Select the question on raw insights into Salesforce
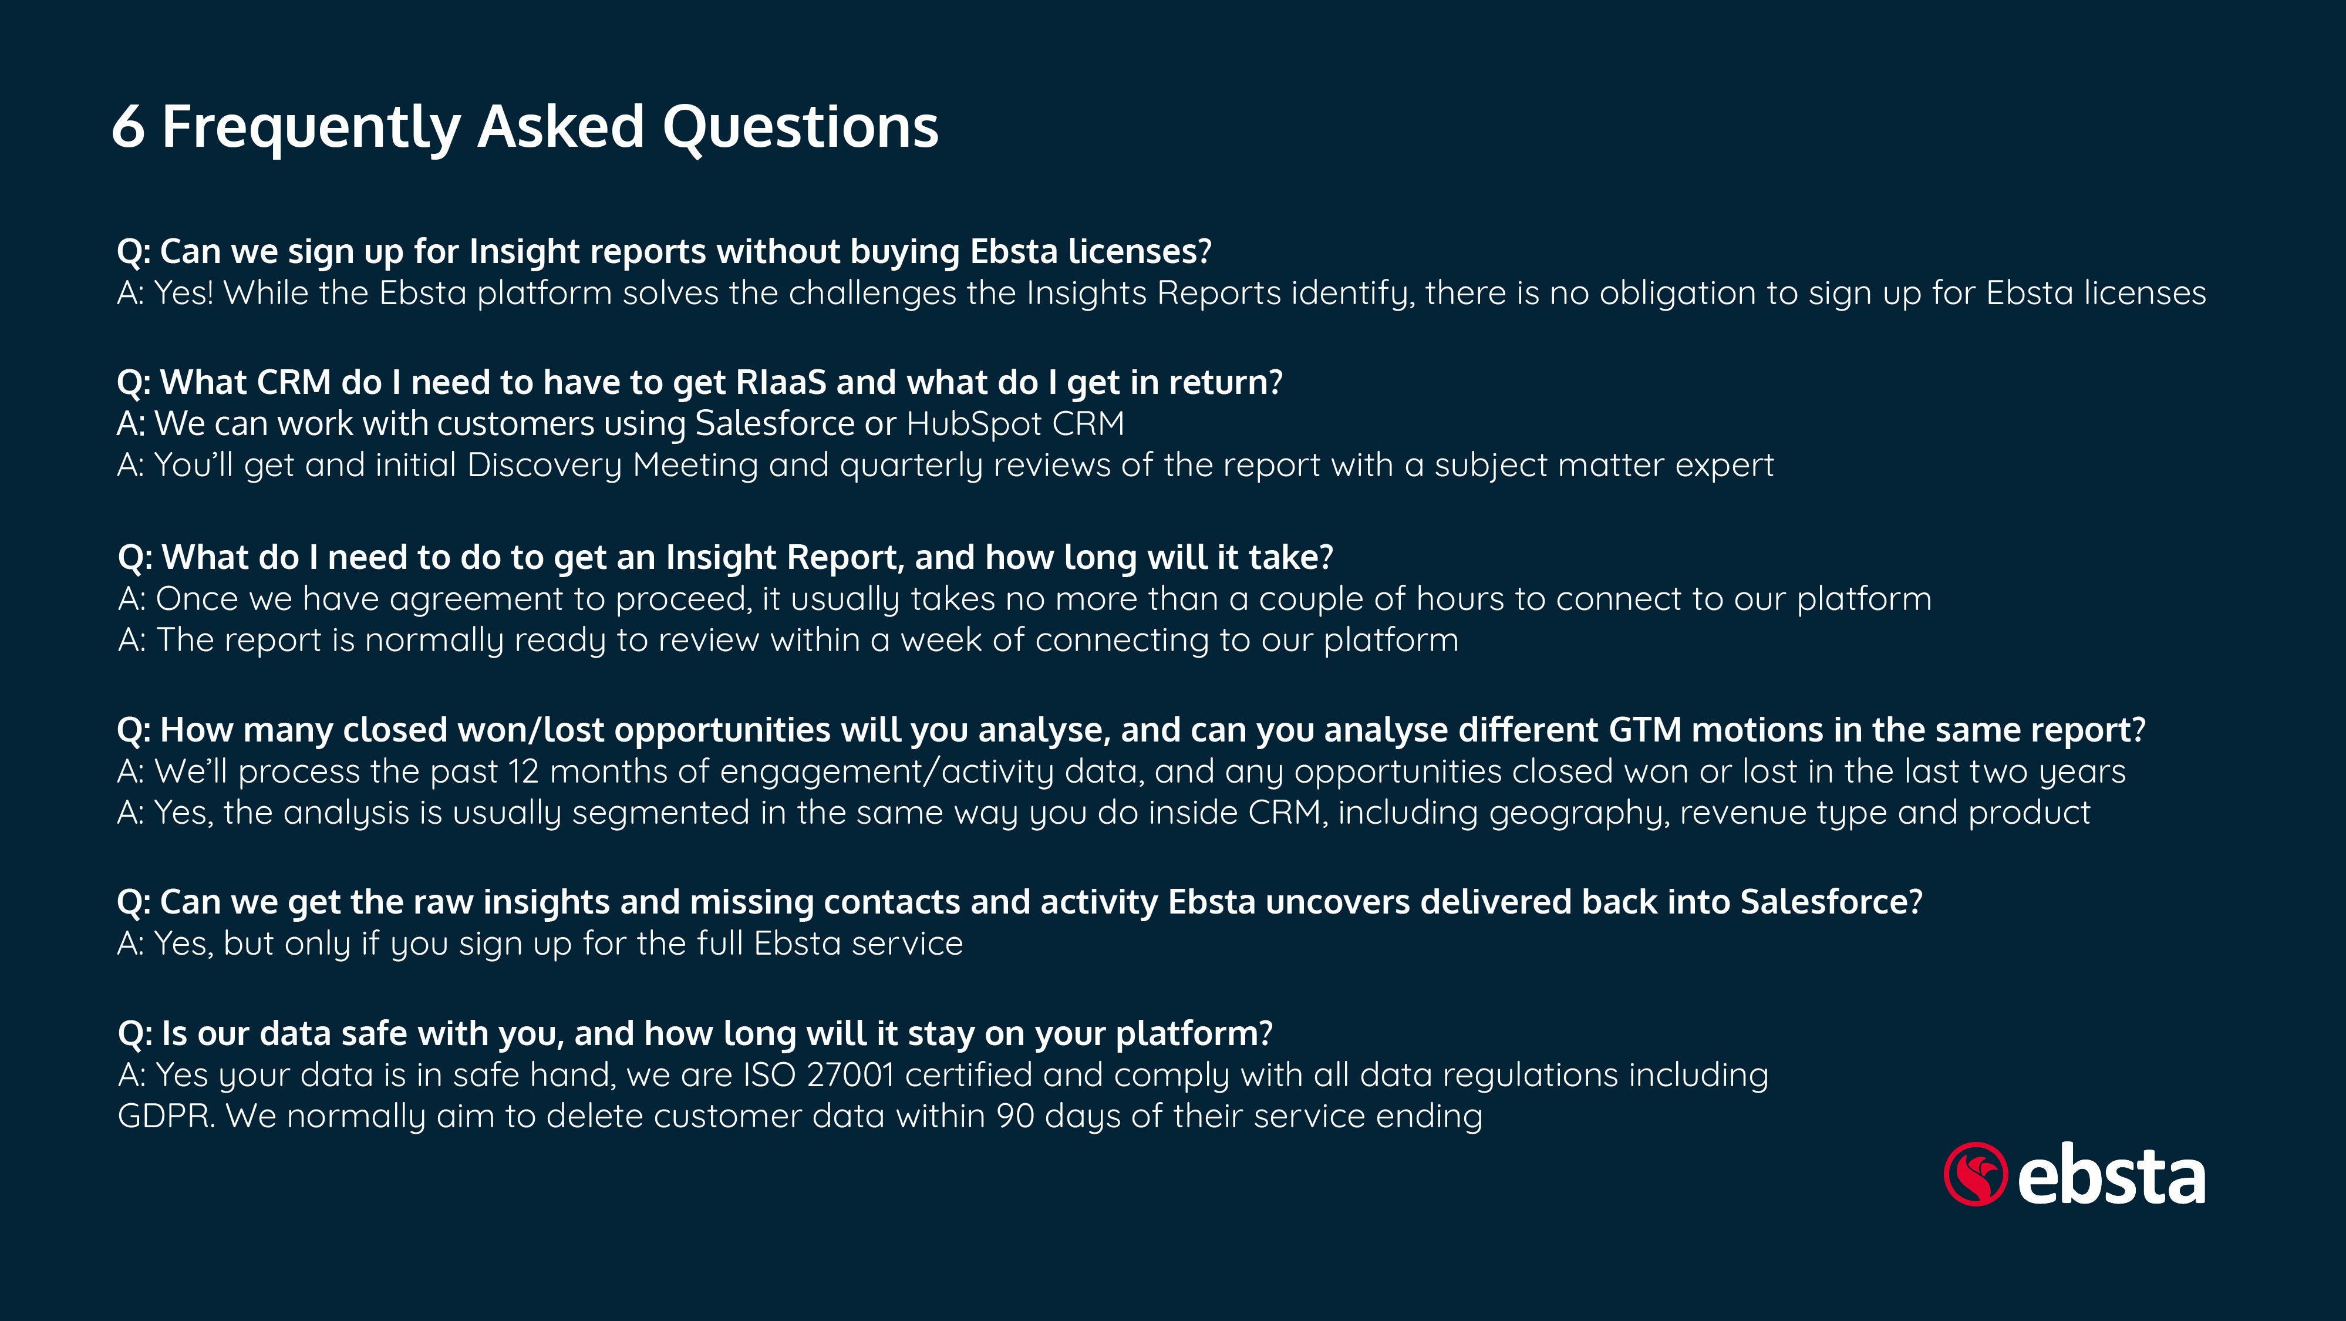 1020,902
